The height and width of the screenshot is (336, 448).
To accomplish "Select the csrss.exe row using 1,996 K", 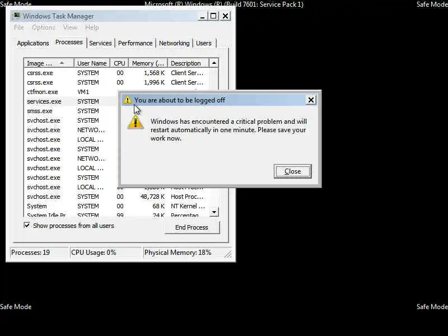I will click(117, 82).
